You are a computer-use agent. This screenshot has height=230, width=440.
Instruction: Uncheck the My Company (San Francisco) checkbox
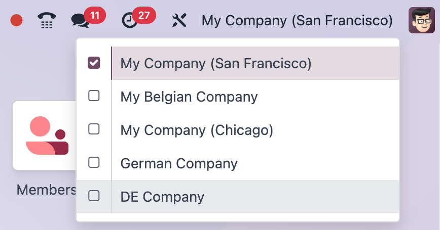click(94, 63)
